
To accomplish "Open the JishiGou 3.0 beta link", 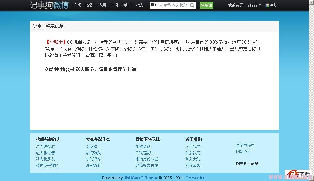I will (x=140, y=178).
